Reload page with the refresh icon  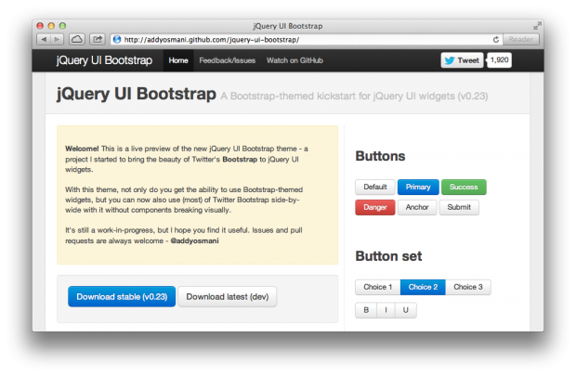tap(495, 40)
